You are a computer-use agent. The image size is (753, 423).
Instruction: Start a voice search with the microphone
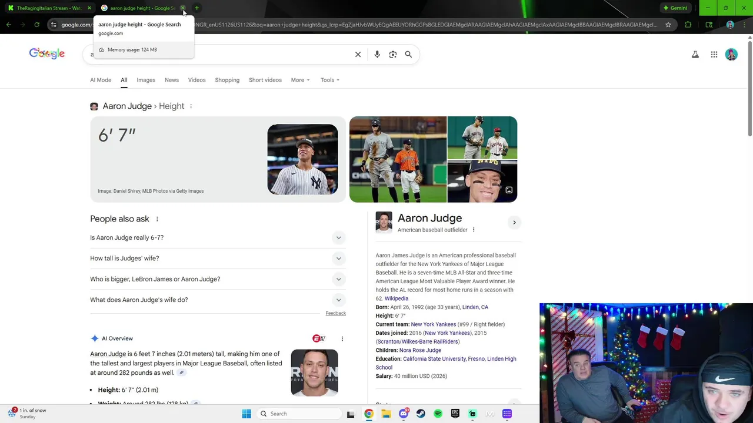[x=377, y=55]
